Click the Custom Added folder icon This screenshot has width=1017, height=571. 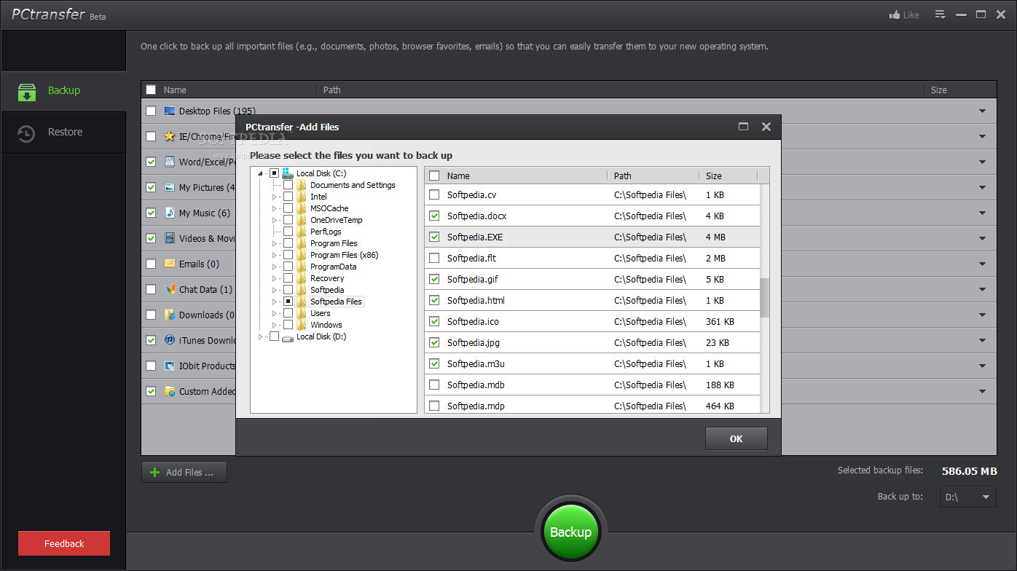[x=170, y=391]
